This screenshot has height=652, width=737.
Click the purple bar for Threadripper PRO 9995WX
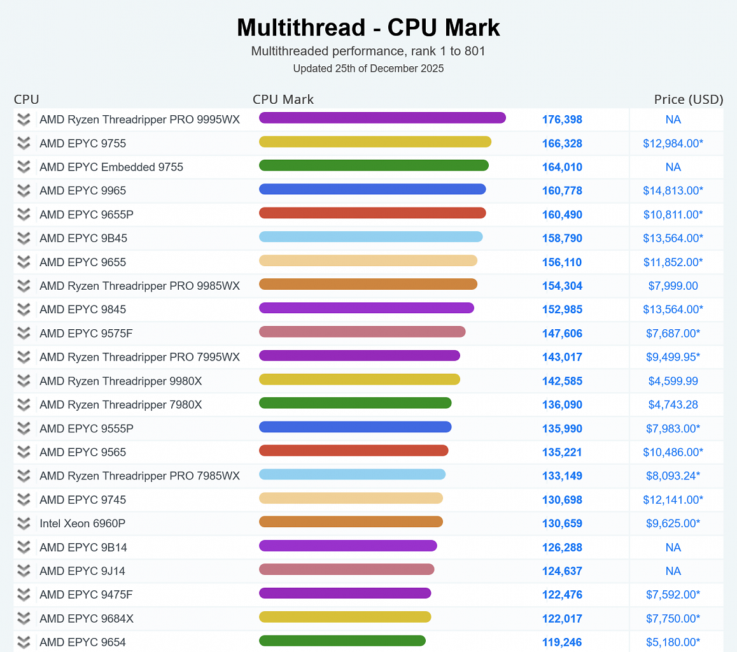(x=382, y=118)
